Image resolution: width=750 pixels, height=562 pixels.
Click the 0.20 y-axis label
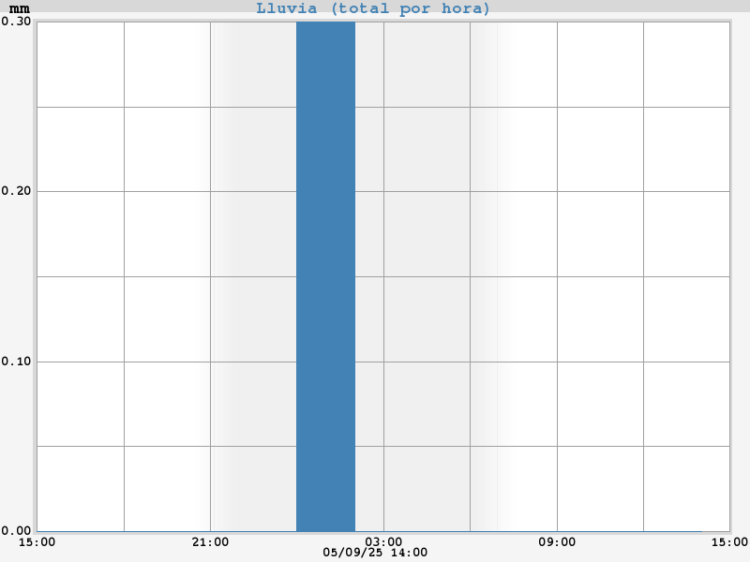(x=16, y=191)
